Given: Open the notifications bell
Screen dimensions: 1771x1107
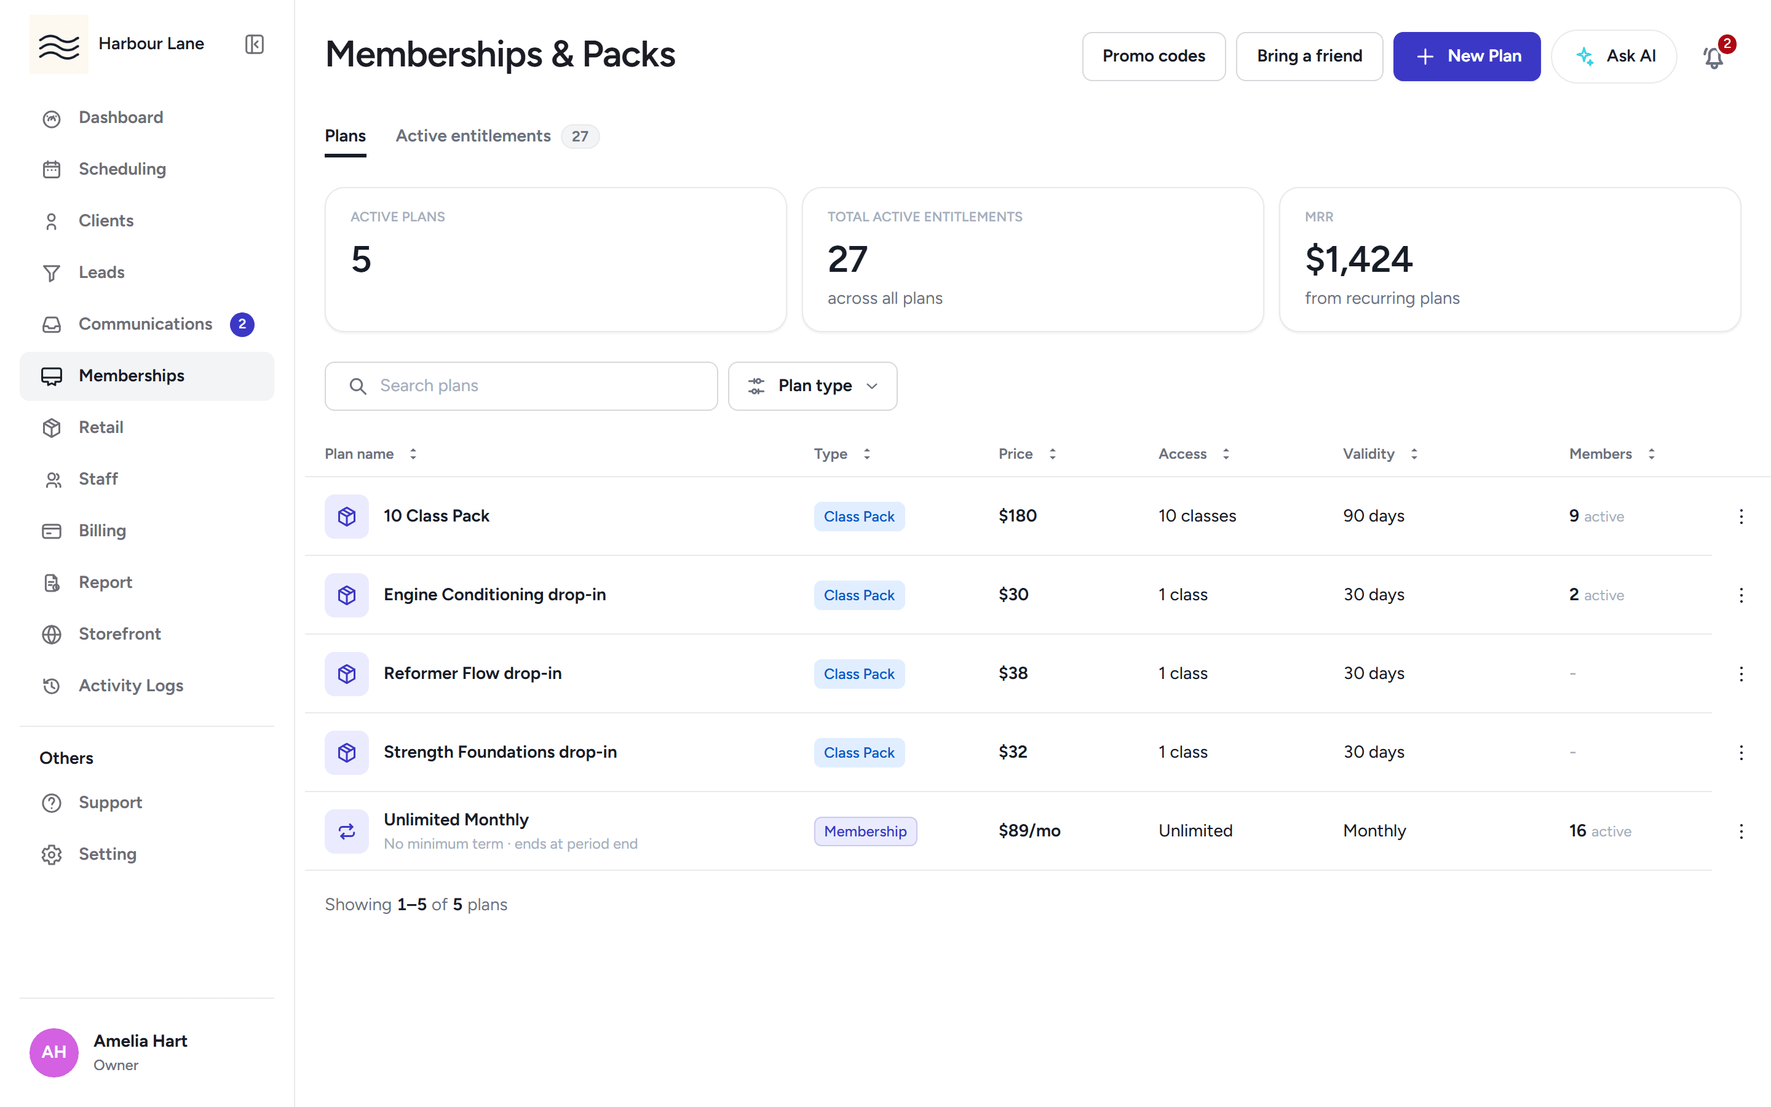Looking at the screenshot, I should click(x=1714, y=57).
